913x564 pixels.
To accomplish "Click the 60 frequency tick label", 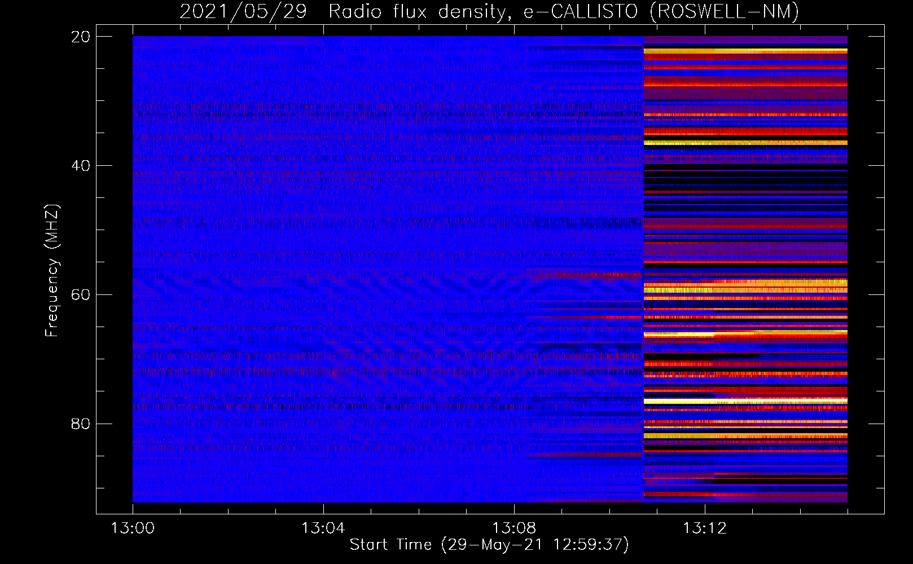I will click(81, 295).
